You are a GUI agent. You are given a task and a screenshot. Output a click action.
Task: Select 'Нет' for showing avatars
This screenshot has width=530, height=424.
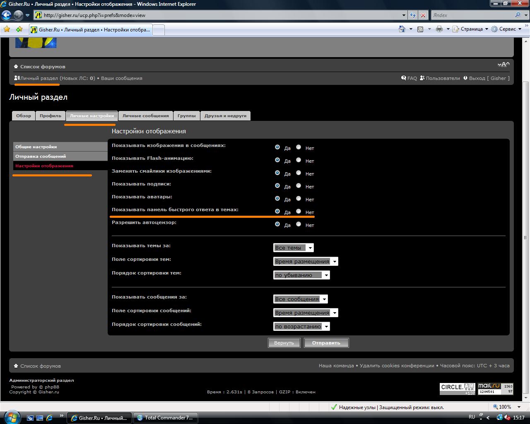pyautogui.click(x=299, y=199)
